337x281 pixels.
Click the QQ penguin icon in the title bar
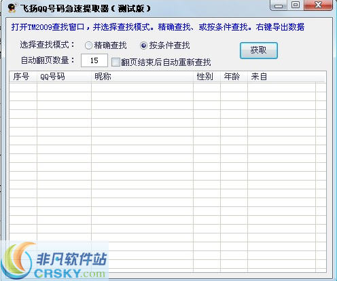tap(12, 7)
